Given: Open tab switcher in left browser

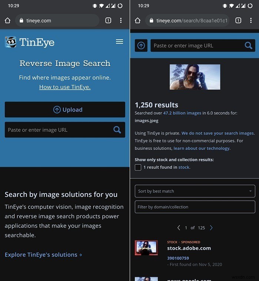Looking at the screenshot, I should click(108, 20).
